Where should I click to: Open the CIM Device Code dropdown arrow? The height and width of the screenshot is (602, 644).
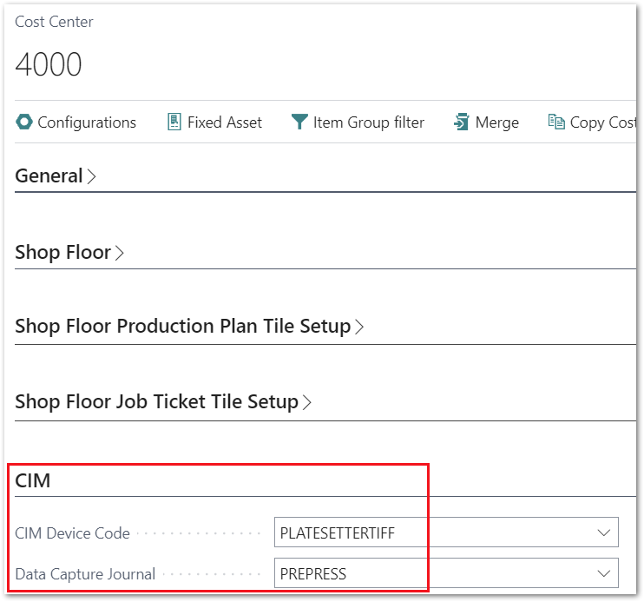[x=602, y=533]
